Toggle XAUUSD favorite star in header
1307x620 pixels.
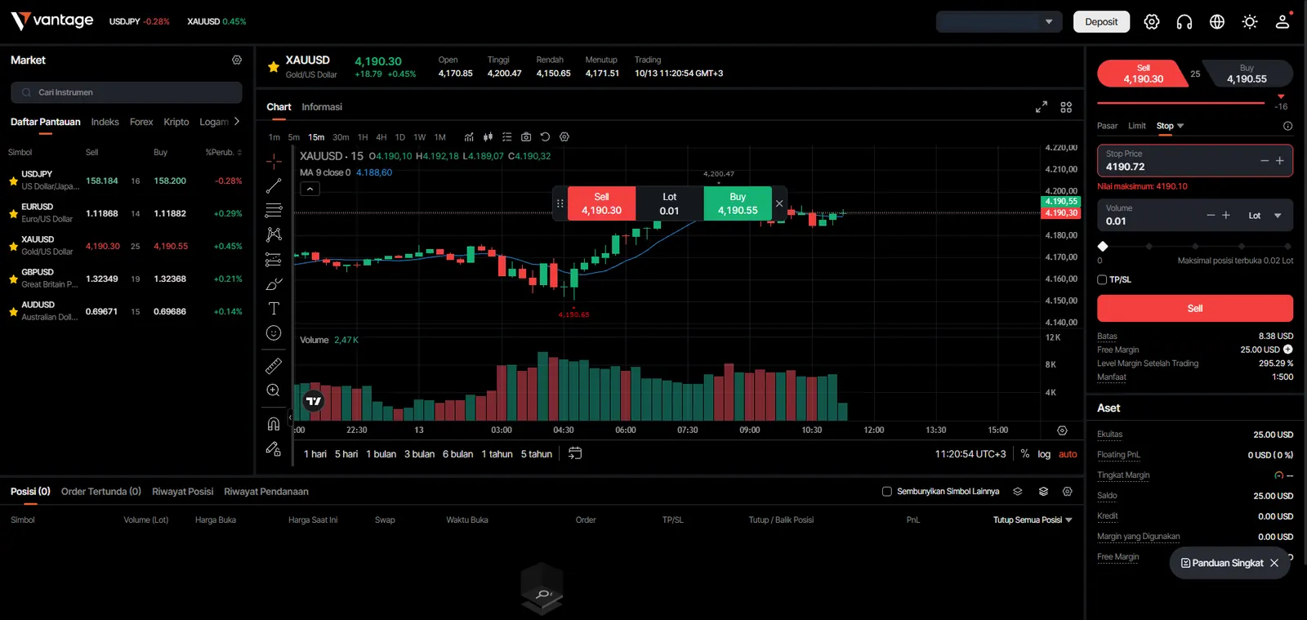274,67
